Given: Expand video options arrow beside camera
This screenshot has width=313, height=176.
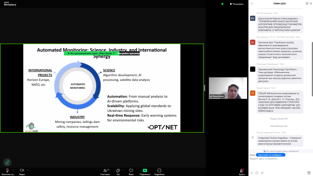Looking at the screenshot, I should tap(28, 170).
